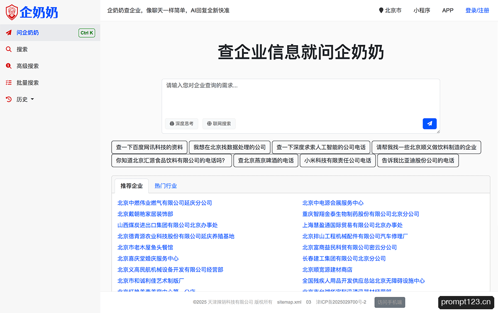Toggle 联网搜索 mode

point(219,124)
